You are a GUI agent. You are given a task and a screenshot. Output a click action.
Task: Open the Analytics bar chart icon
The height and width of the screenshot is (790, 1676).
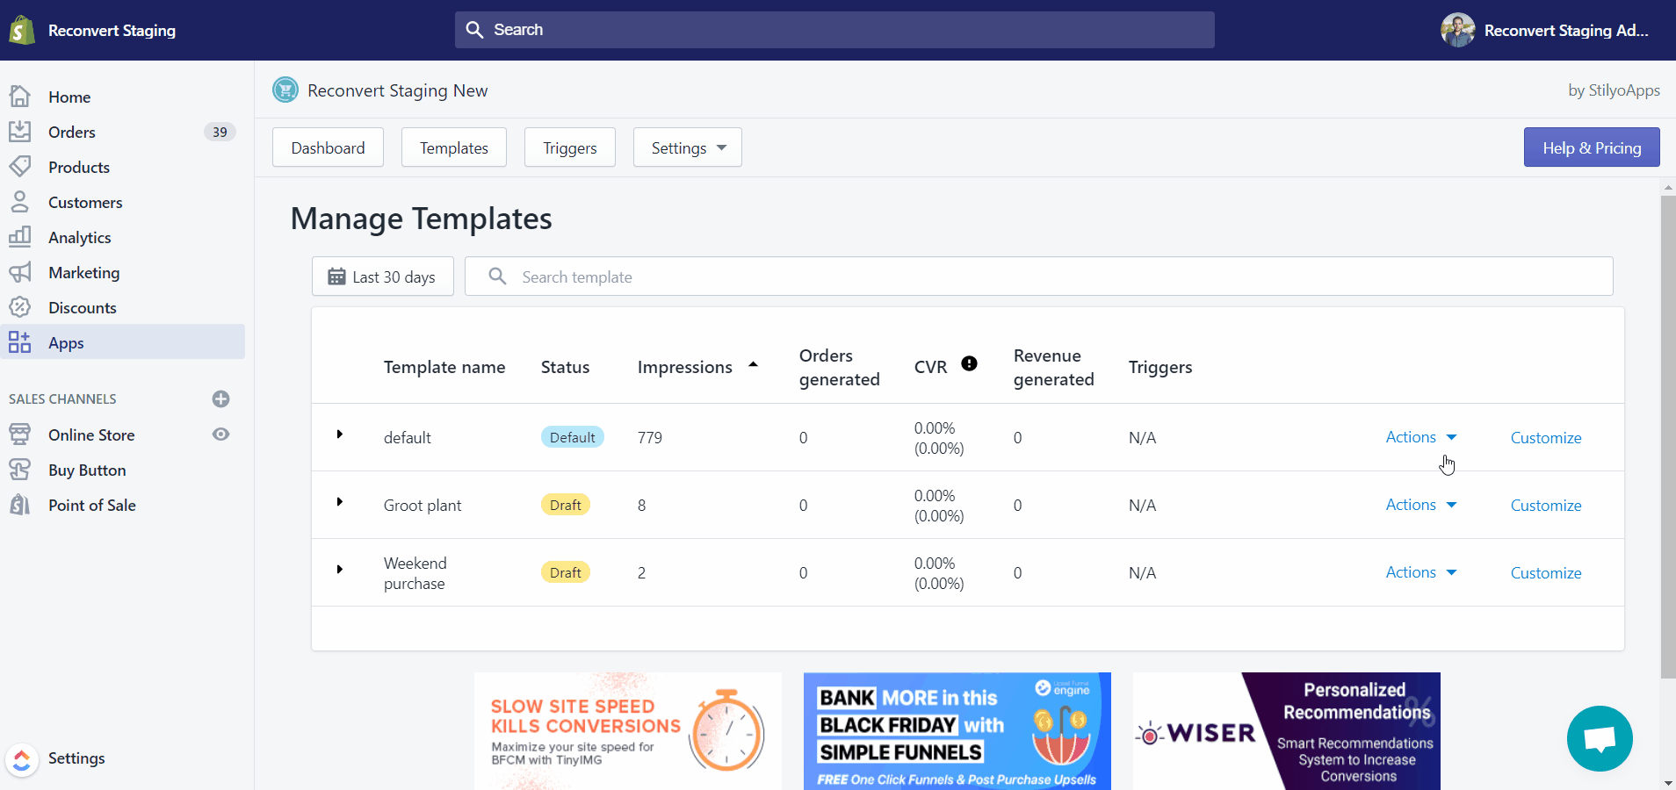pos(20,237)
